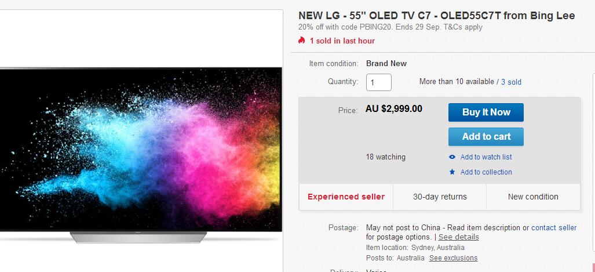595x272 pixels.
Task: Click the AU $2,999.00 price text
Action: tap(394, 109)
